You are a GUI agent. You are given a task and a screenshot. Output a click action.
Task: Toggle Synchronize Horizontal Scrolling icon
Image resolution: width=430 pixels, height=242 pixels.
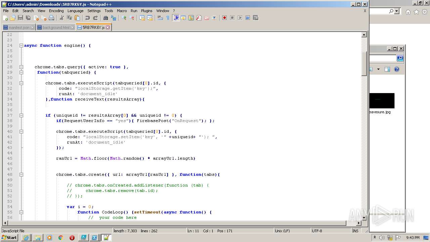pyautogui.click(x=150, y=18)
